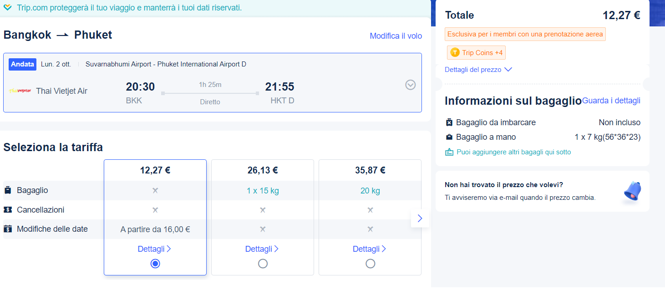The image size is (665, 295).
Task: Select the 12,27 € fare radio button
Action: 155,264
